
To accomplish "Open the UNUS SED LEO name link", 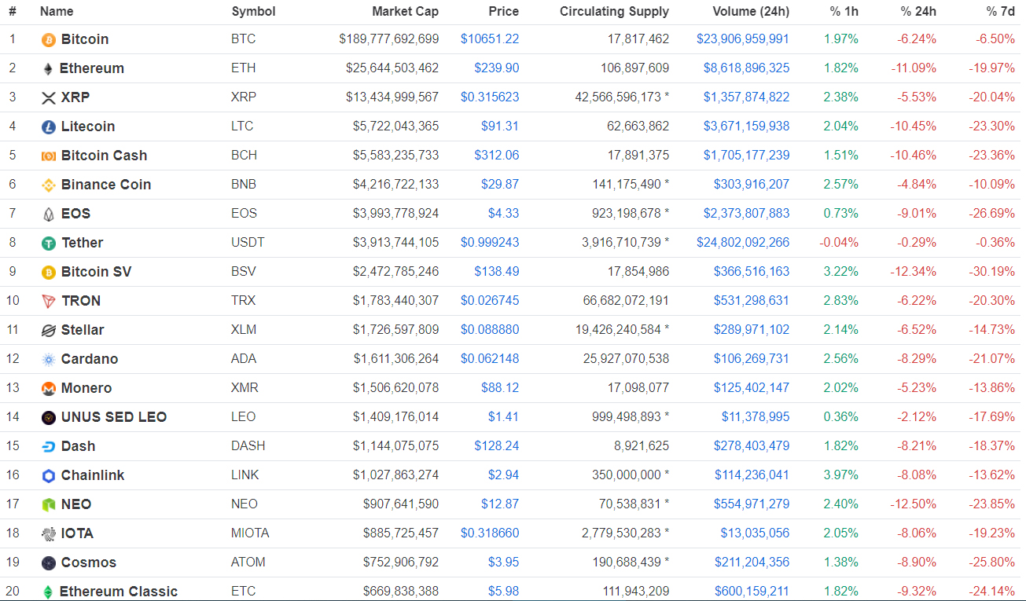I will point(114,417).
